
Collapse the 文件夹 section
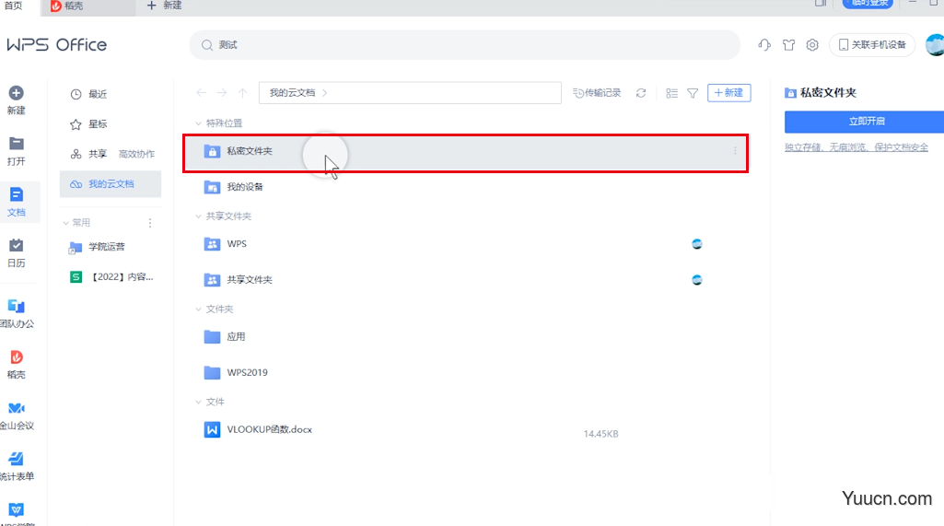pos(198,310)
